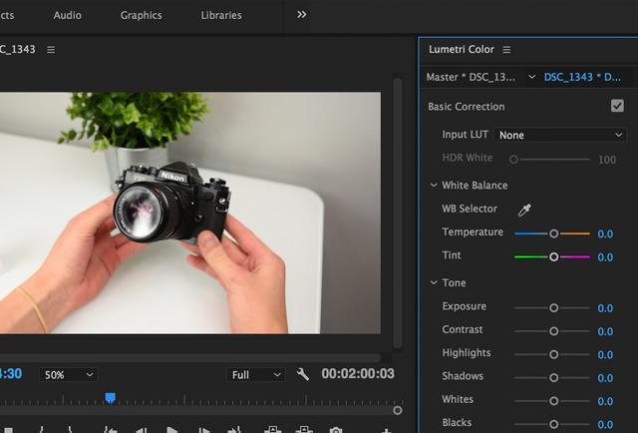Jump to the Out point
Viewport: 638px width, 433px height.
[234, 430]
